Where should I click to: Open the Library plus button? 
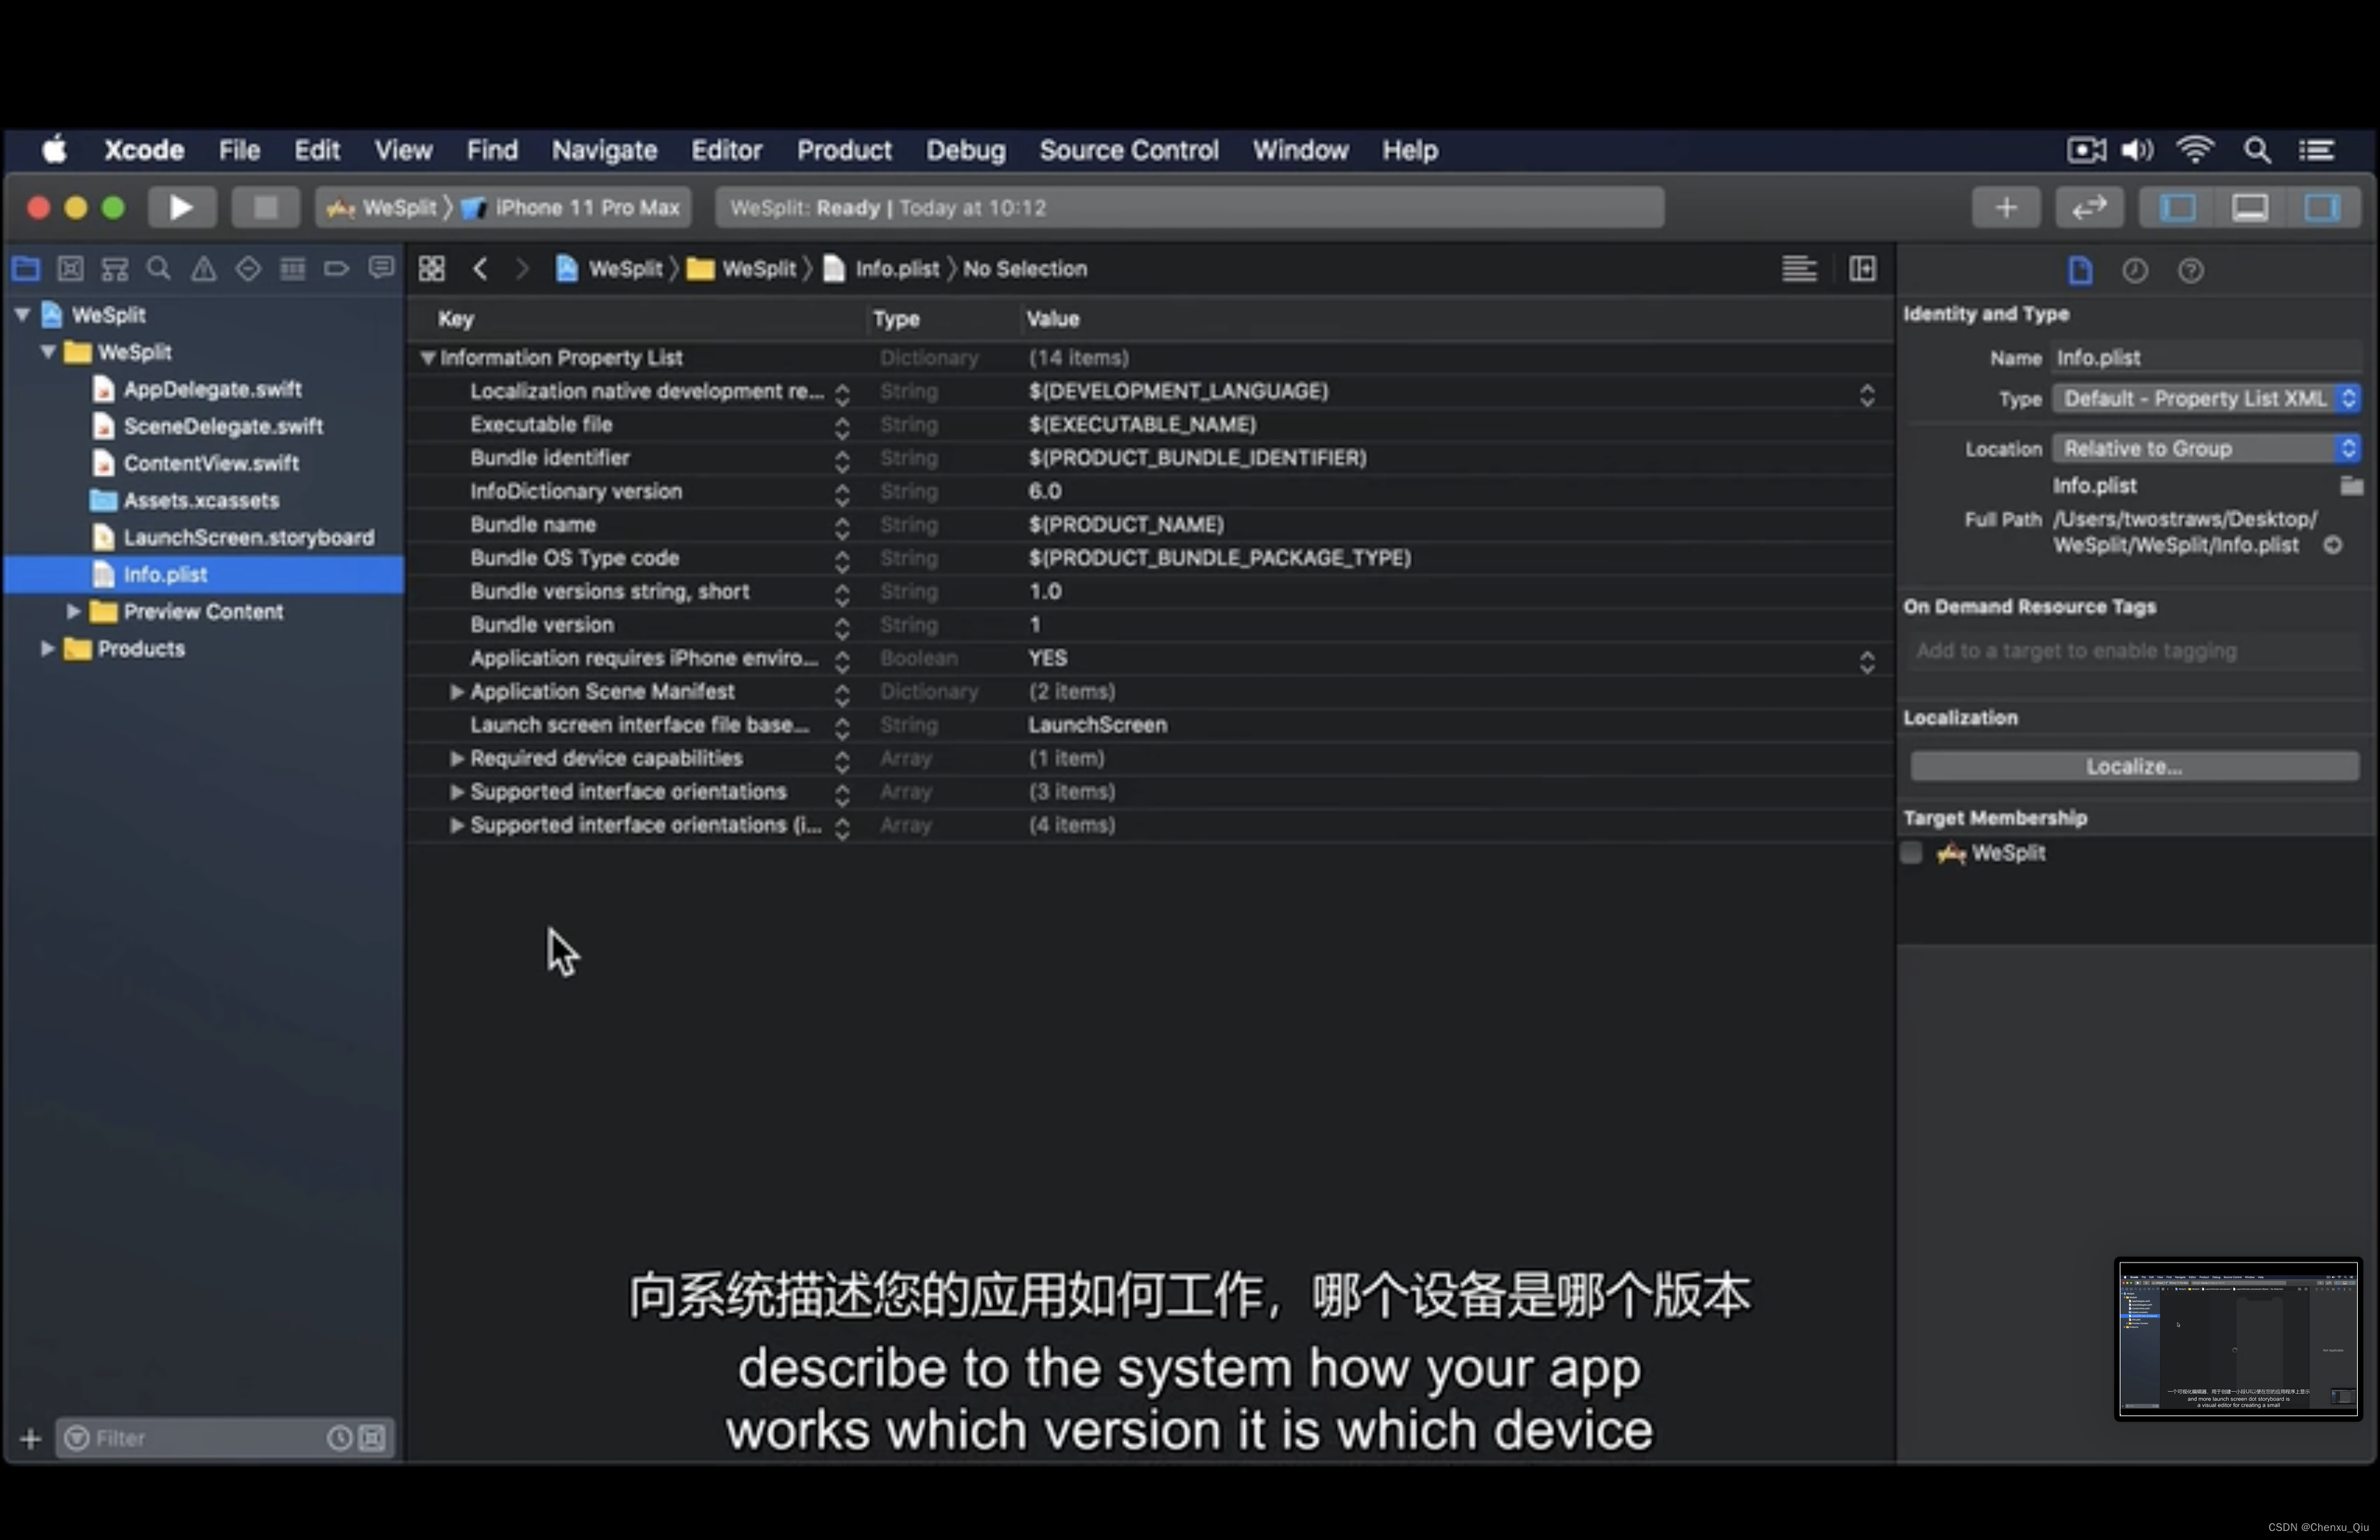click(x=2006, y=208)
